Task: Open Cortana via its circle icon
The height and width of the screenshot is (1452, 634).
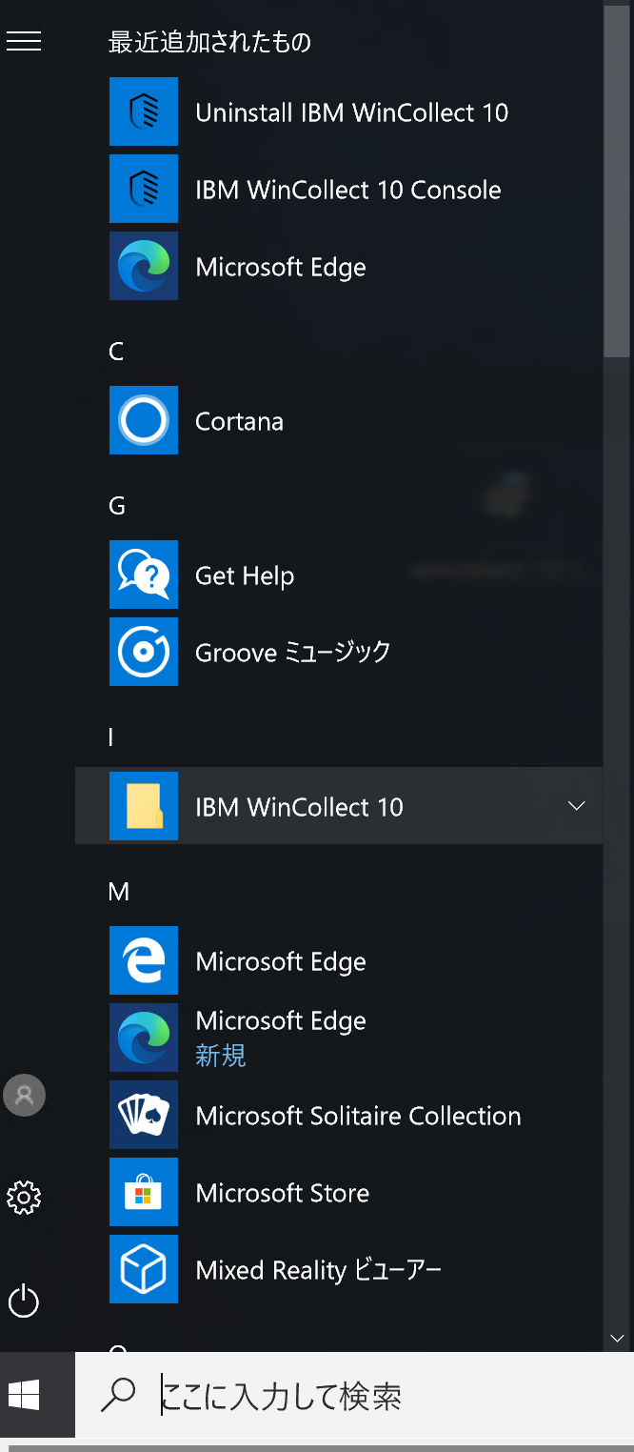Action: tap(144, 420)
